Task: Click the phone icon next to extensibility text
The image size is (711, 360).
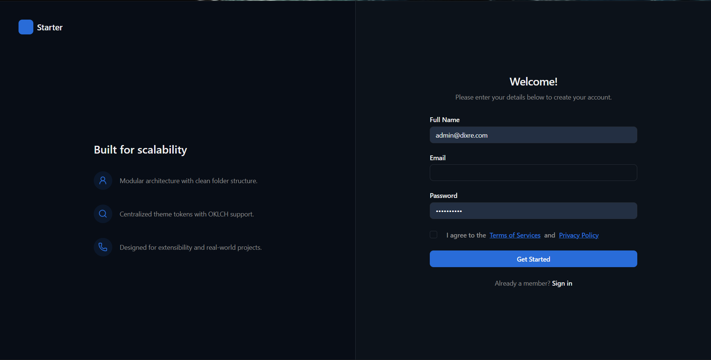Action: coord(103,247)
